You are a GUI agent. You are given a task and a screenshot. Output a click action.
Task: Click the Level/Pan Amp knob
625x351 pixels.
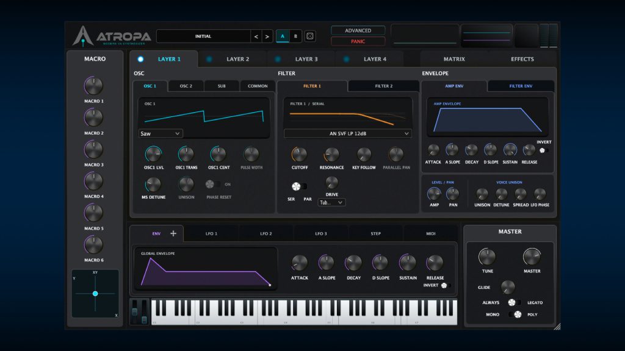click(x=434, y=194)
